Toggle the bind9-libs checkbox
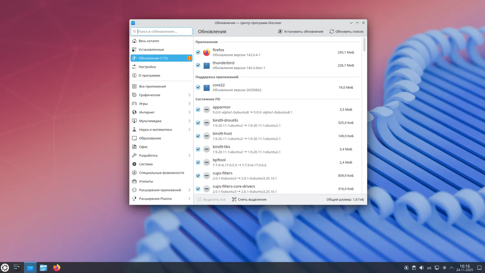485x273 pixels. coord(198,149)
